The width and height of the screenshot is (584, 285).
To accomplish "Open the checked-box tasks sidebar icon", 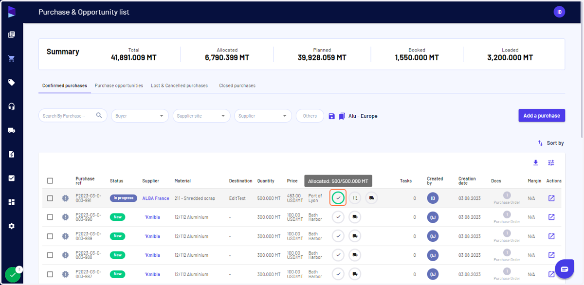I will coord(12,178).
